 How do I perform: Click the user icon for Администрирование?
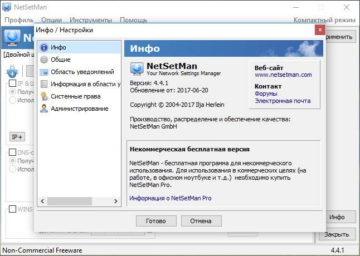(x=44, y=109)
